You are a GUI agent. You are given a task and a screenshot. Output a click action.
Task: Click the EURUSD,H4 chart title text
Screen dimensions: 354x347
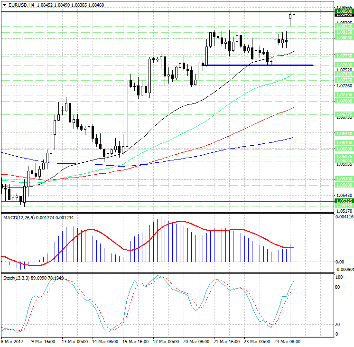(21, 5)
